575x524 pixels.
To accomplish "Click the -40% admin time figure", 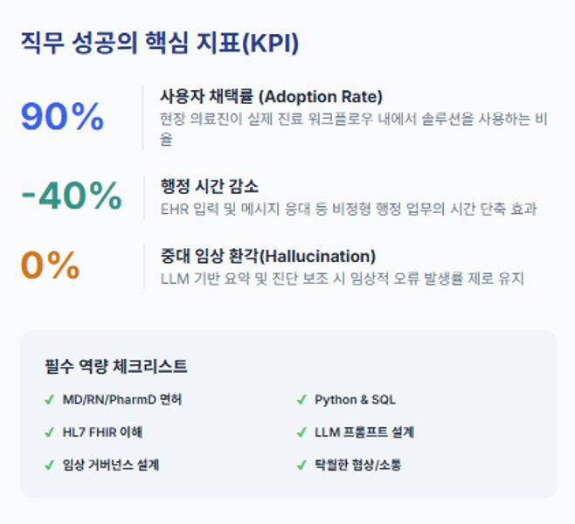I will click(71, 196).
